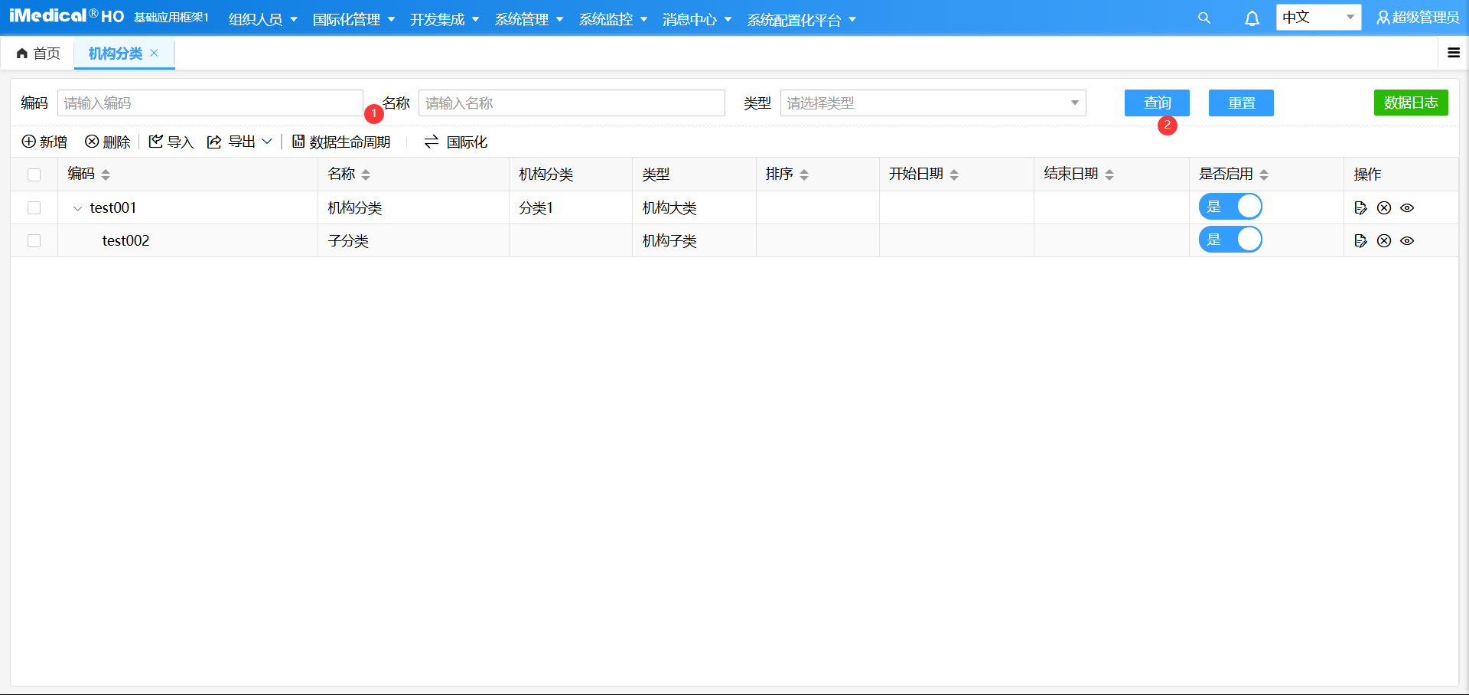
Task: Open the 类型 selection dropdown
Action: 933,103
